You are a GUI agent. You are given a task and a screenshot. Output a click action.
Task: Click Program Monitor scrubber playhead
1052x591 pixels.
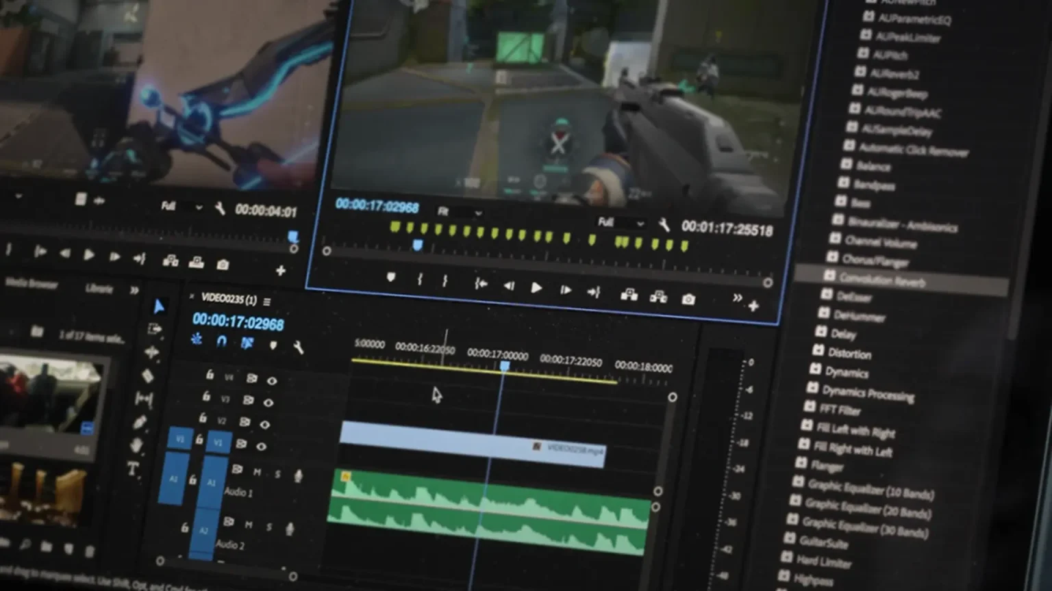point(418,245)
